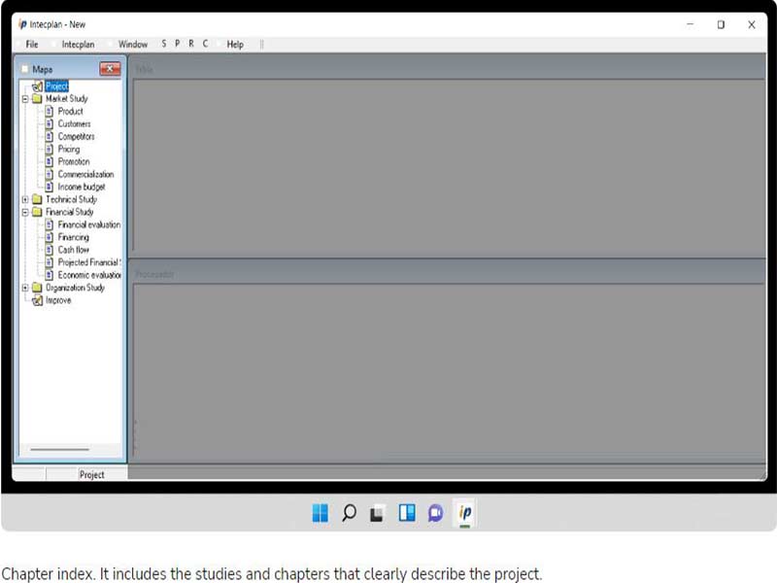The height and width of the screenshot is (583, 777).
Task: Close the Mapa panel with red X
Action: [x=110, y=69]
